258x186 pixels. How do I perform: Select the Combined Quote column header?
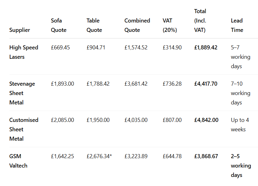(137, 25)
